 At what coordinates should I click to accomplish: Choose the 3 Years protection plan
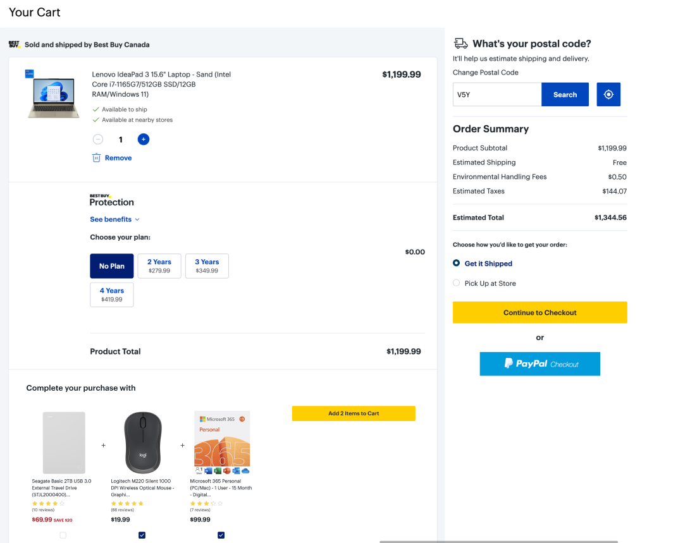(207, 266)
